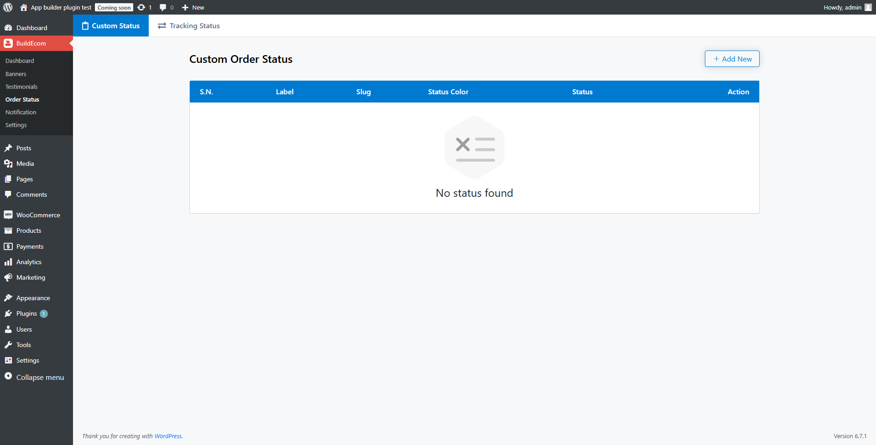Viewport: 876px width, 445px height.
Task: Collapse the admin sidebar menu
Action: [x=40, y=377]
